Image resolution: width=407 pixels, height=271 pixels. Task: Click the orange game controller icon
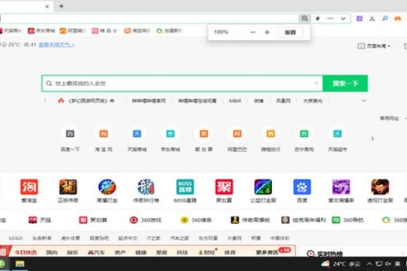[x=398, y=18]
